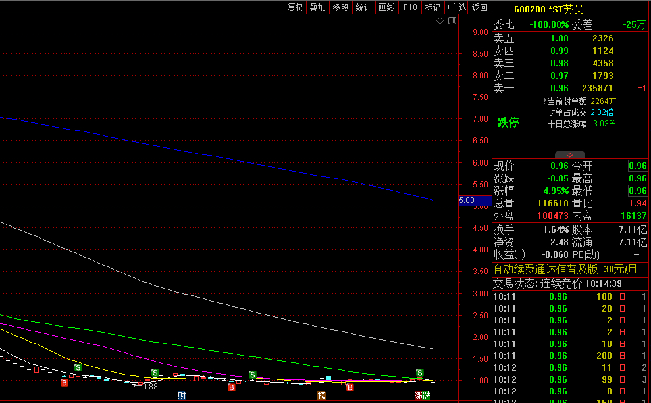Image resolution: width=651 pixels, height=403 pixels.
Task: Click the 9.00 price axis label
Action: click(x=481, y=32)
